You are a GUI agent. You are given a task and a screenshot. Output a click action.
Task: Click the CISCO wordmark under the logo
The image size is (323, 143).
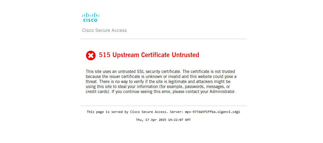click(x=90, y=20)
